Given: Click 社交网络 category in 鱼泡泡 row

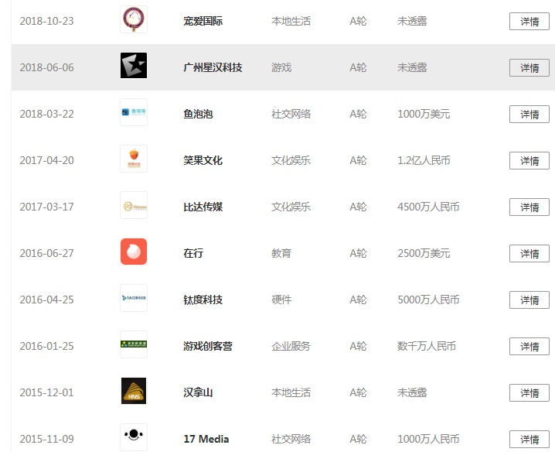Looking at the screenshot, I should (x=291, y=114).
